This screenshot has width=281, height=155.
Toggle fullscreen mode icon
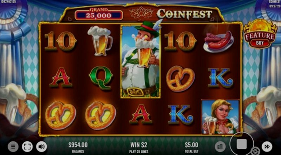point(27,147)
